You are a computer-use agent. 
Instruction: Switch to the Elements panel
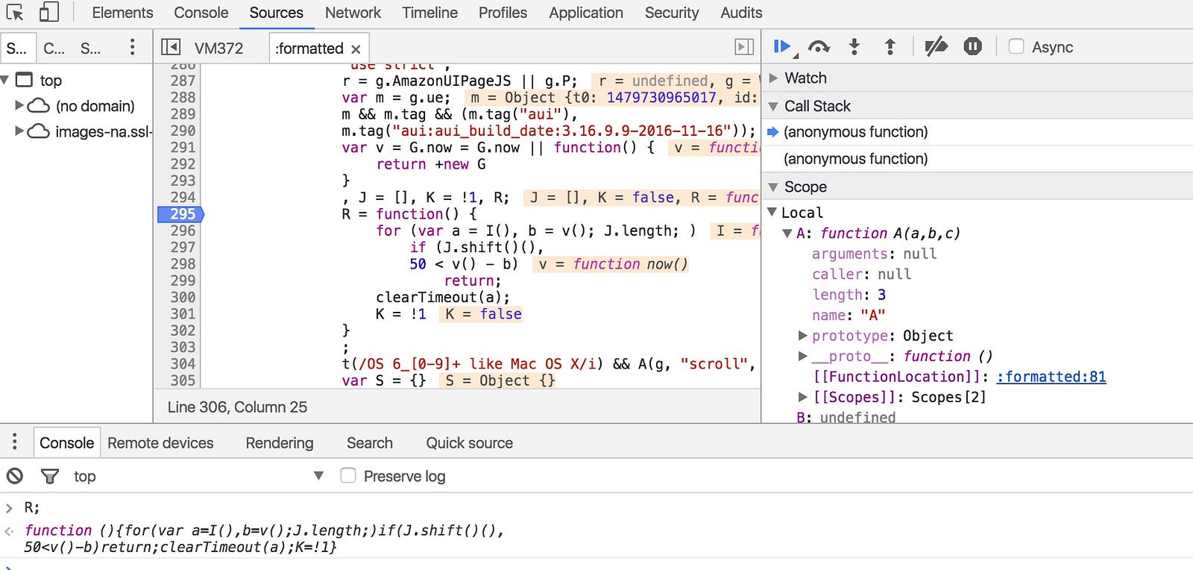tap(122, 13)
